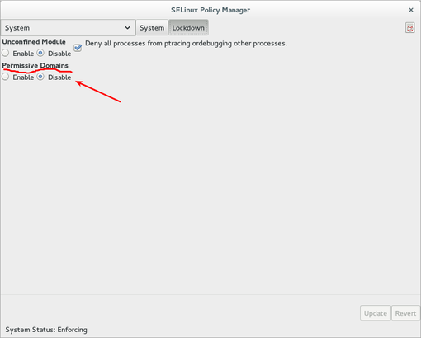The height and width of the screenshot is (338, 421).
Task: Close the SELinux Policy Manager window
Action: pos(411,10)
